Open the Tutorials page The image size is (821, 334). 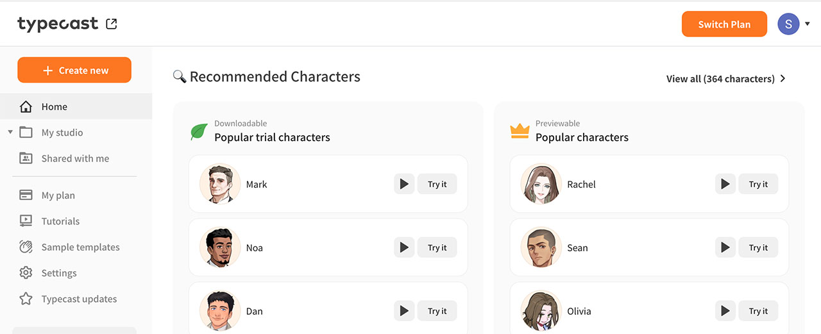(x=60, y=221)
